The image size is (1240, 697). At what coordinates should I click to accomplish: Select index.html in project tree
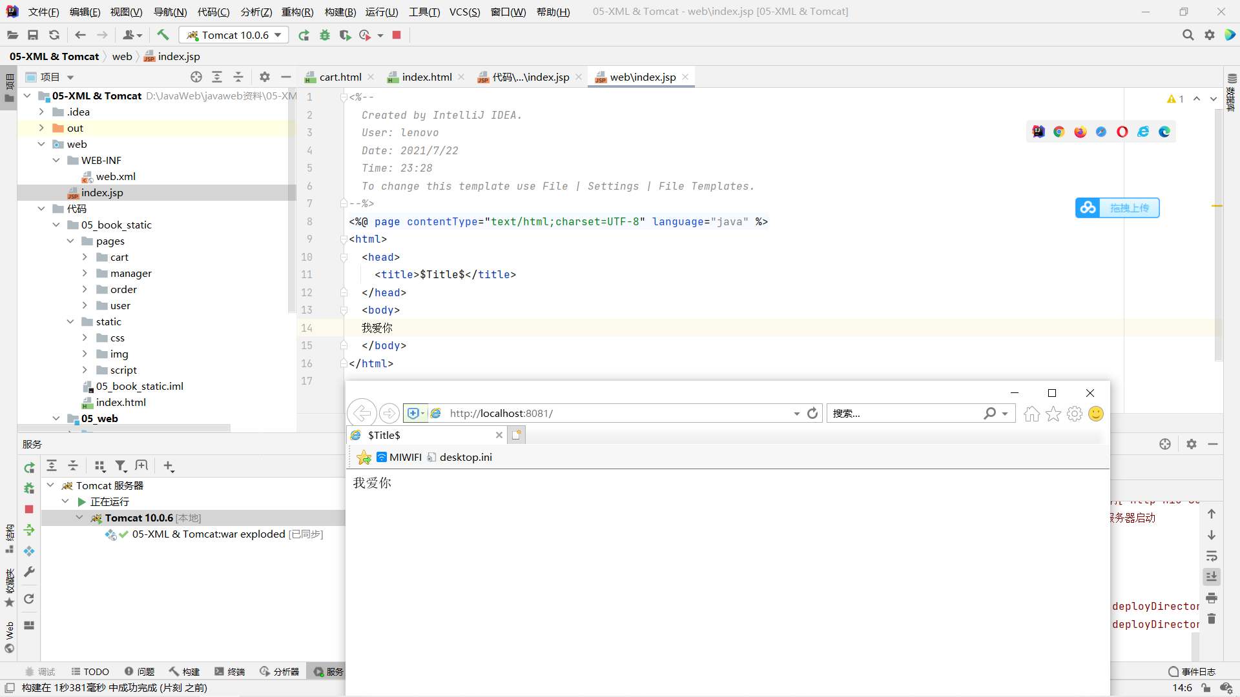(x=121, y=402)
